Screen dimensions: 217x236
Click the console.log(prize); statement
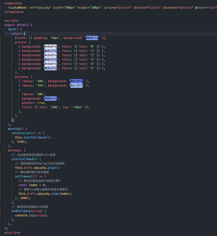coord(31,216)
